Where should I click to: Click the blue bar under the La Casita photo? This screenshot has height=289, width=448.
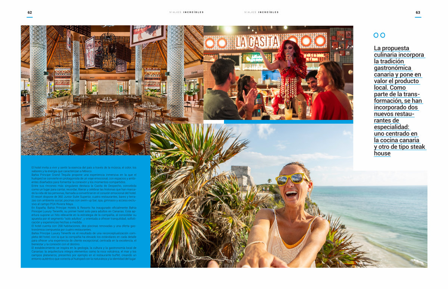click(x=288, y=122)
